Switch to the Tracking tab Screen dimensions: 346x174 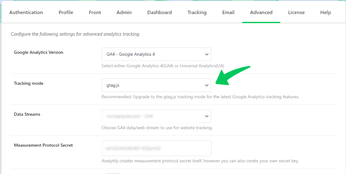point(197,12)
